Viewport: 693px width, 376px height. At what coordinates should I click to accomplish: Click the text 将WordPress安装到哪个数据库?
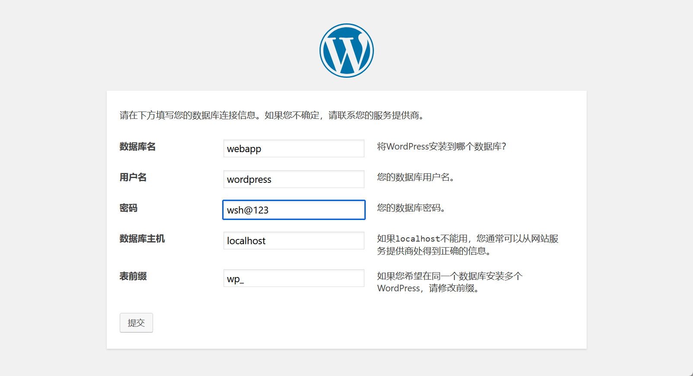[x=441, y=147]
